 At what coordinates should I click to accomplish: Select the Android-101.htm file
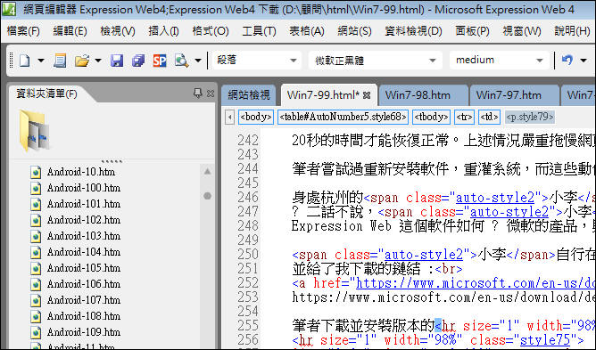(x=76, y=204)
